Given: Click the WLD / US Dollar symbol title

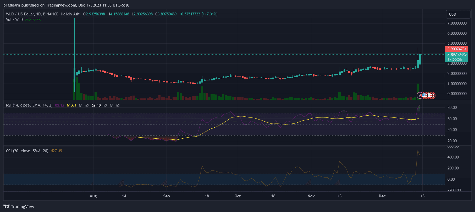Looking at the screenshot, I should [x=43, y=14].
